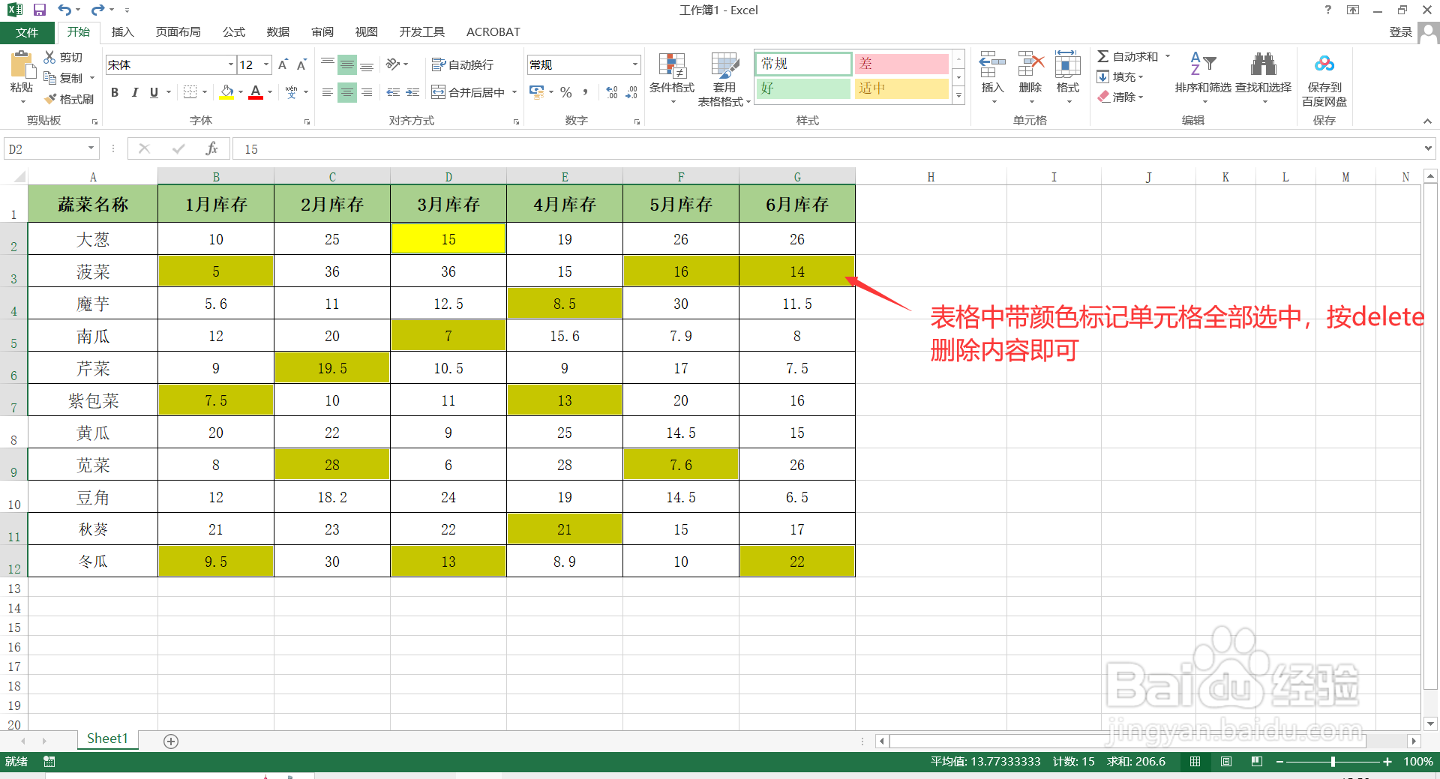
Task: Open the 数据 ribbon tab
Action: pos(277,31)
